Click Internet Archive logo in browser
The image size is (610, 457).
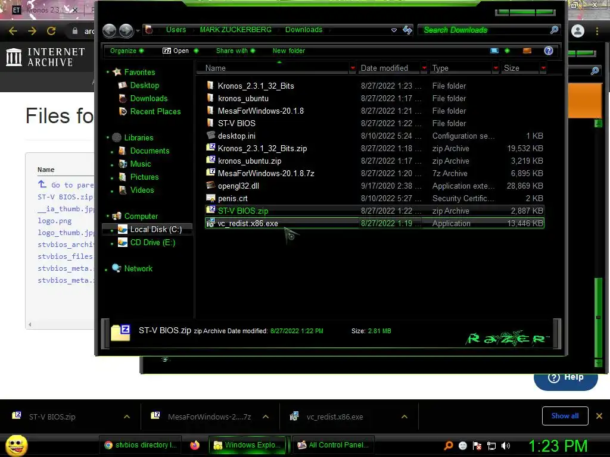(45, 57)
